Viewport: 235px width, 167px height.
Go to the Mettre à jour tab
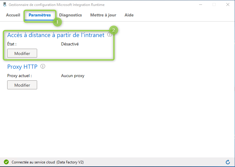coord(103,15)
